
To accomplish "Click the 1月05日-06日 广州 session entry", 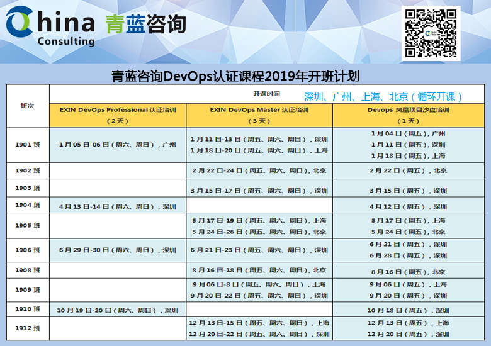I will pyautogui.click(x=117, y=144).
